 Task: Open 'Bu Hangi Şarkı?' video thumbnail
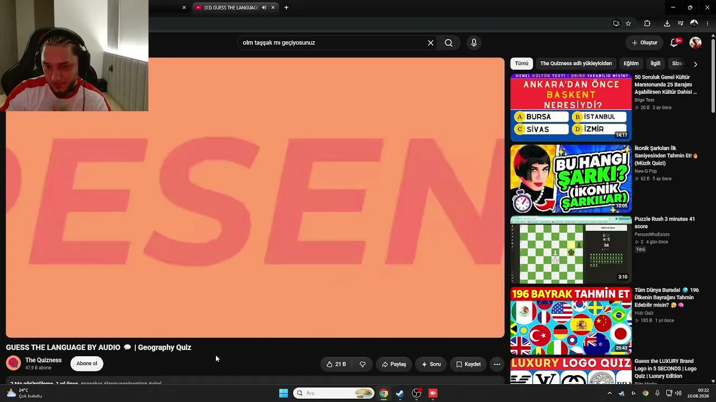[x=571, y=179]
